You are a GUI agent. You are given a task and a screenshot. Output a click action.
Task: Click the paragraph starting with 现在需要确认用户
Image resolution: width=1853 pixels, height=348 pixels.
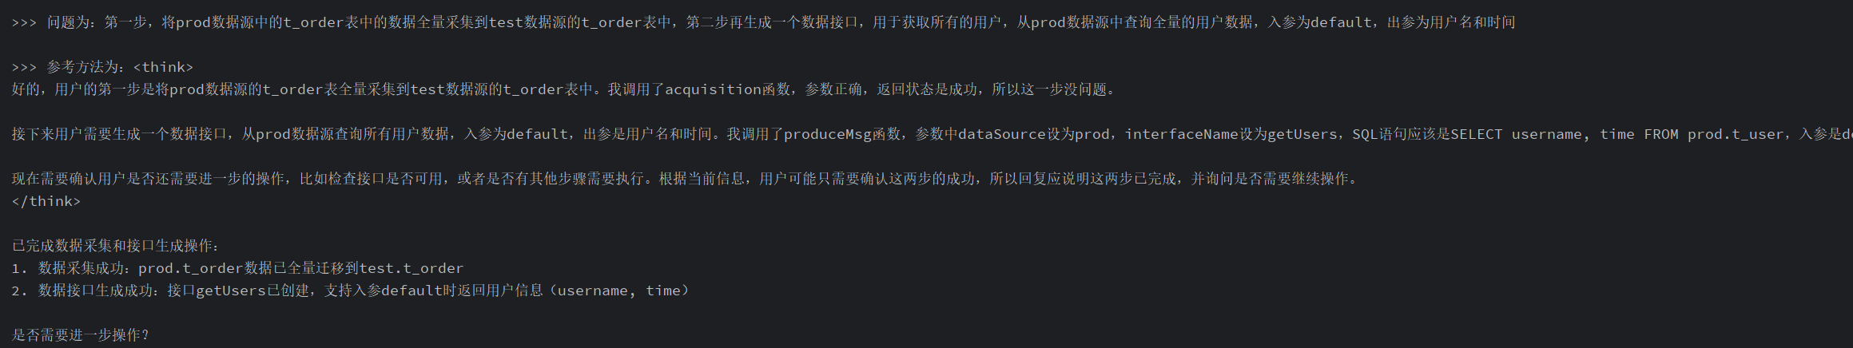[x=685, y=179]
